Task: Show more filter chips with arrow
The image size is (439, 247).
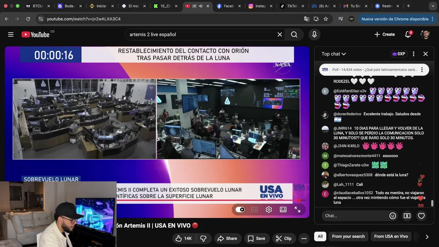Action: (x=427, y=237)
